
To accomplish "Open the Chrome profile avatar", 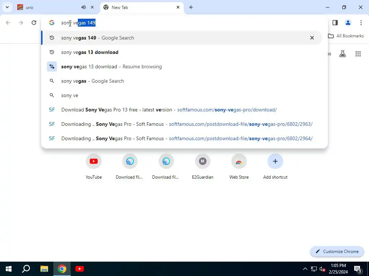I will pyautogui.click(x=348, y=23).
